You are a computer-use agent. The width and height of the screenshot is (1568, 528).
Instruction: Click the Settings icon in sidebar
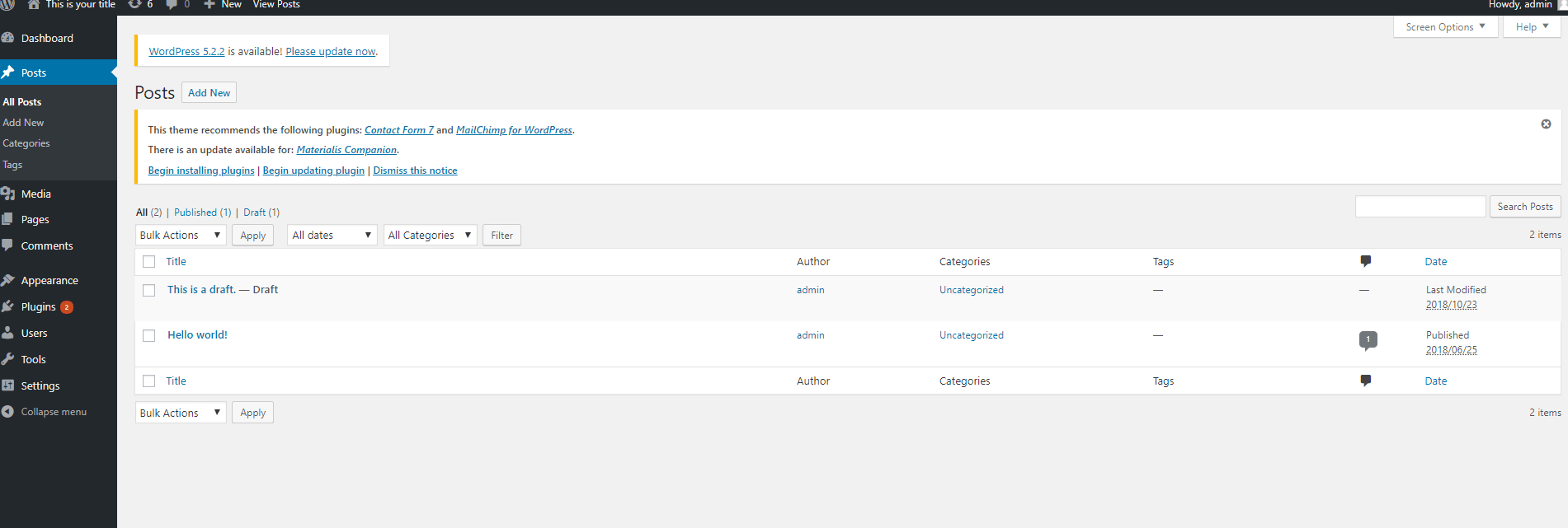[7, 385]
